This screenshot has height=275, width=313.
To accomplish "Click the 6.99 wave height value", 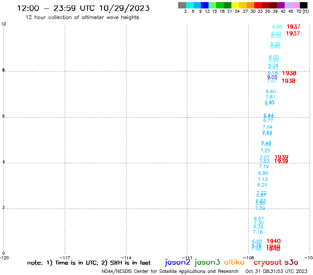I will pyautogui.click(x=263, y=173).
